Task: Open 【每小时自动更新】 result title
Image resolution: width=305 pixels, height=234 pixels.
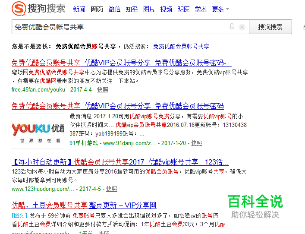Action: click(x=120, y=162)
